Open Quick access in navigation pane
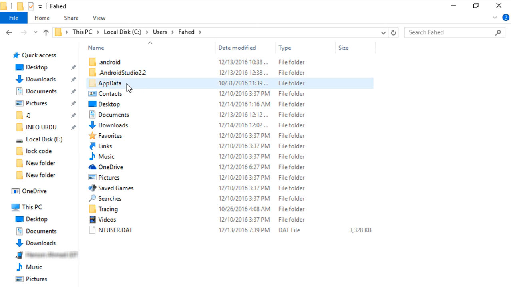This screenshot has height=287, width=511. (39, 55)
